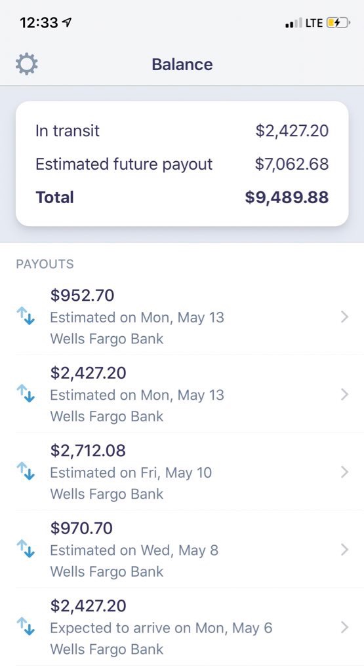Tap the location arrow icon next to the time
Viewport: 364px width, 671px height.
click(x=68, y=23)
